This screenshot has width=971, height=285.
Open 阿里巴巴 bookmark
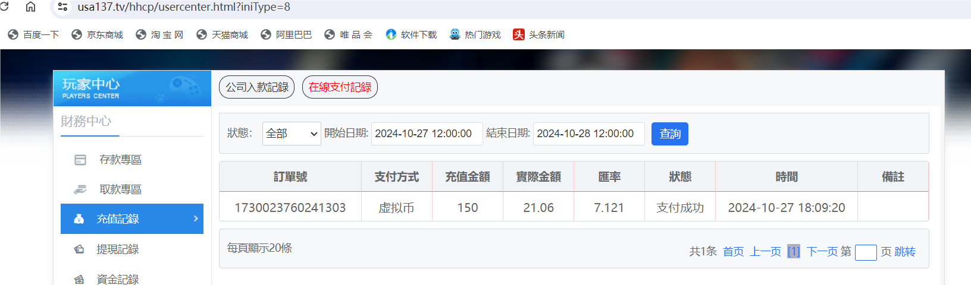click(x=286, y=34)
